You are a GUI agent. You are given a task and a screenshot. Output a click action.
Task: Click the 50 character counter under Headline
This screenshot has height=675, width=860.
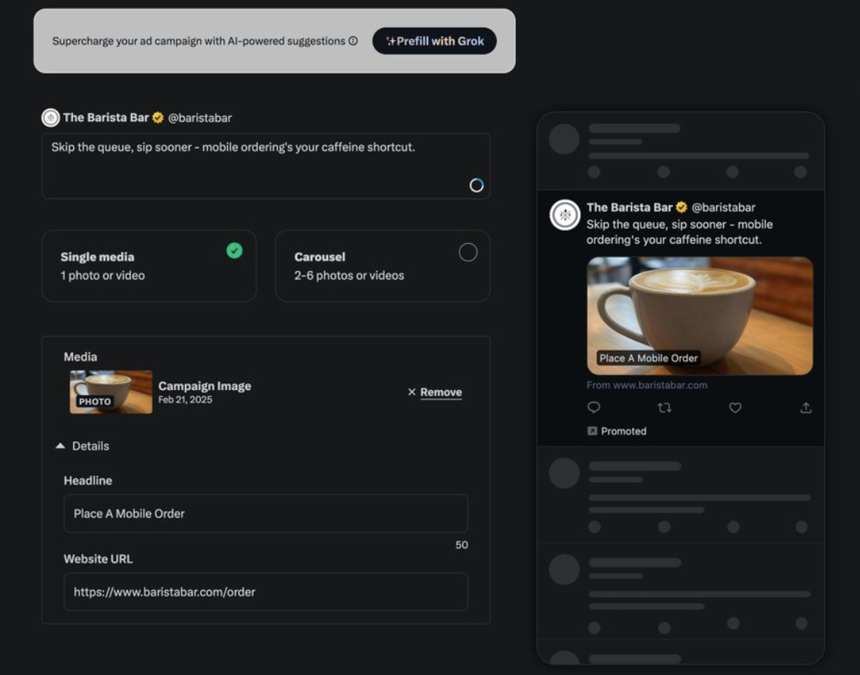pos(462,545)
